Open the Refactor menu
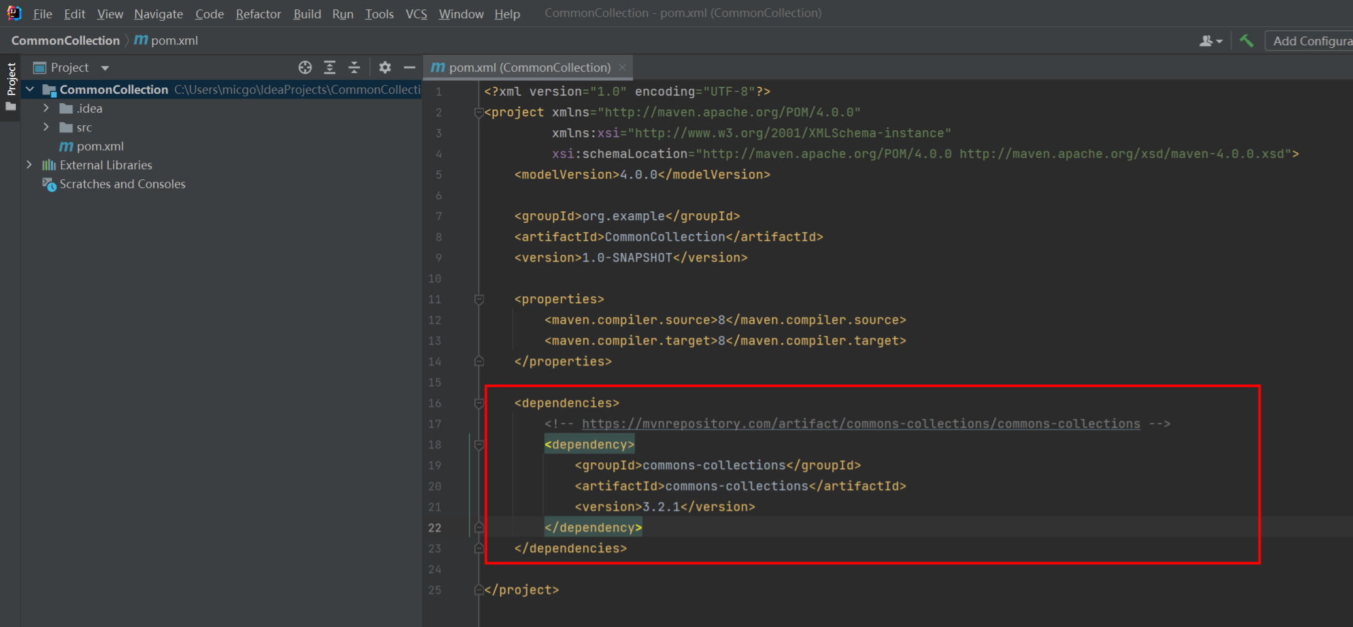The height and width of the screenshot is (627, 1353). tap(258, 13)
